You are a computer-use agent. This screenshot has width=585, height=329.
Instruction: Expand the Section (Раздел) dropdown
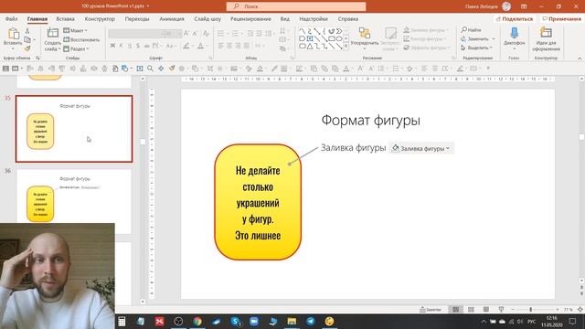(x=76, y=48)
